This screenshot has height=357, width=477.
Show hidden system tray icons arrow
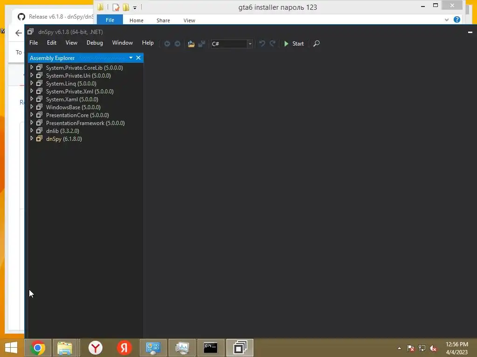(399, 348)
